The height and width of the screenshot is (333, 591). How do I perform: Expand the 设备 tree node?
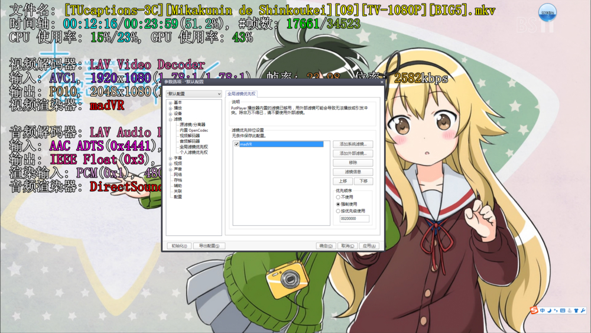[170, 114]
